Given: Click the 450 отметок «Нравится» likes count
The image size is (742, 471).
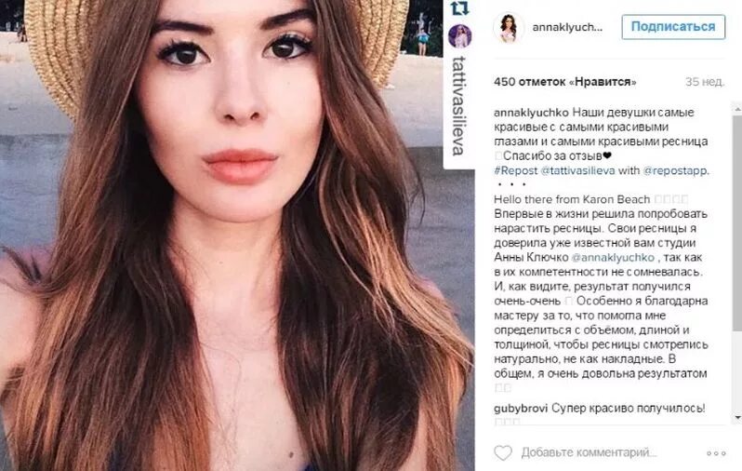Looking at the screenshot, I should click(x=565, y=82).
